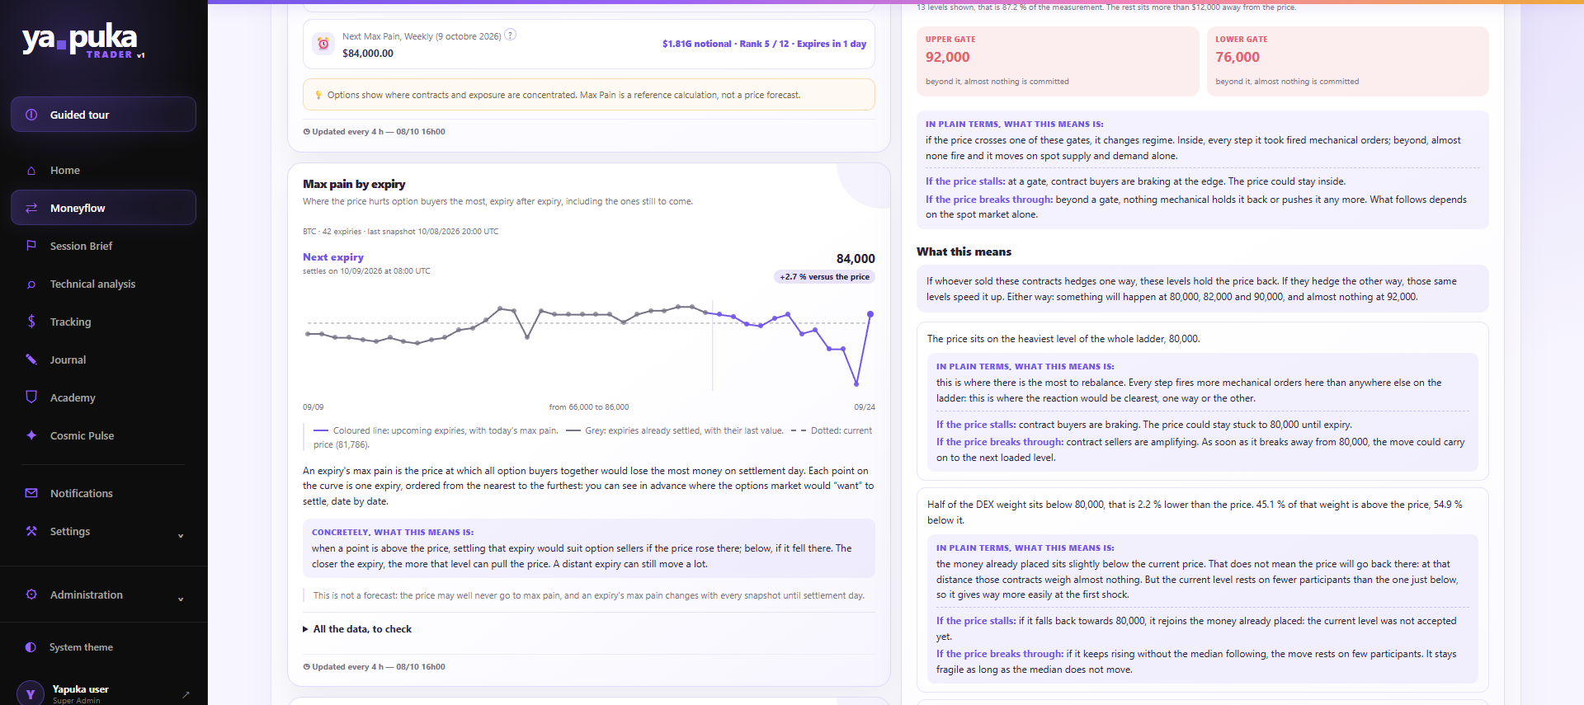Click the Guided tour info icon
The height and width of the screenshot is (705, 1584).
point(31,115)
